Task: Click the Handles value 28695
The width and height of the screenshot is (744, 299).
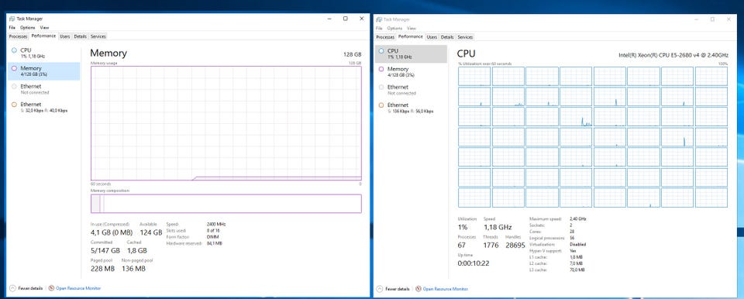Action: (515, 246)
